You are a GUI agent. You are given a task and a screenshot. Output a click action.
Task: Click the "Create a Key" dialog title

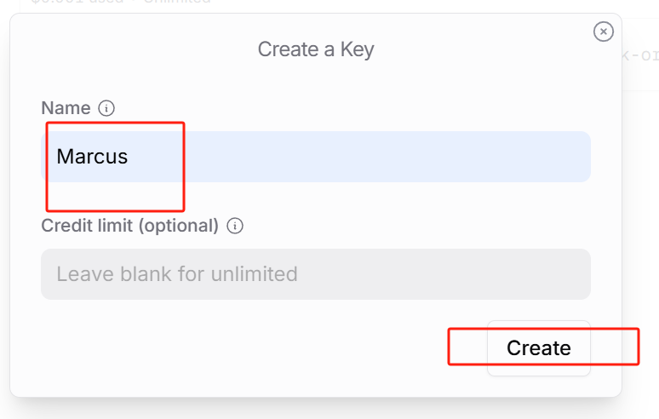316,49
